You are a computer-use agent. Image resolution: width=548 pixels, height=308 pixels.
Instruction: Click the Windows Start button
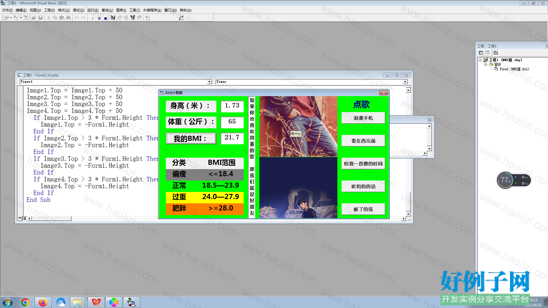8,302
